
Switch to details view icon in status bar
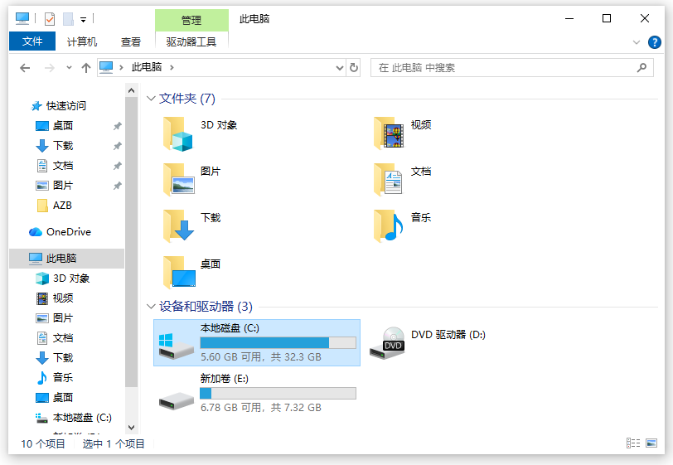[x=633, y=443]
